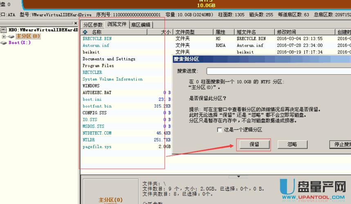Sort by 修改时间 column header

pyautogui.click(x=286, y=32)
